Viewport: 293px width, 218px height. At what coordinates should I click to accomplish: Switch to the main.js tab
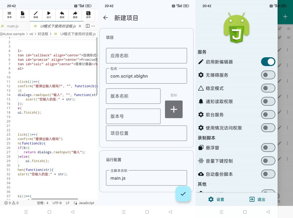[13, 26]
